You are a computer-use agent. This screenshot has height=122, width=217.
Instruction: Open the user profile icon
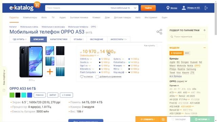184,8
